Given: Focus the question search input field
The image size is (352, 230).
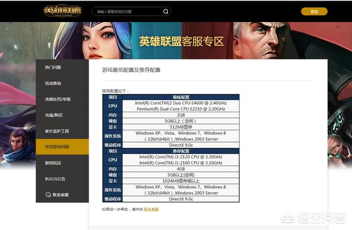Looking at the screenshot, I should (131, 12).
